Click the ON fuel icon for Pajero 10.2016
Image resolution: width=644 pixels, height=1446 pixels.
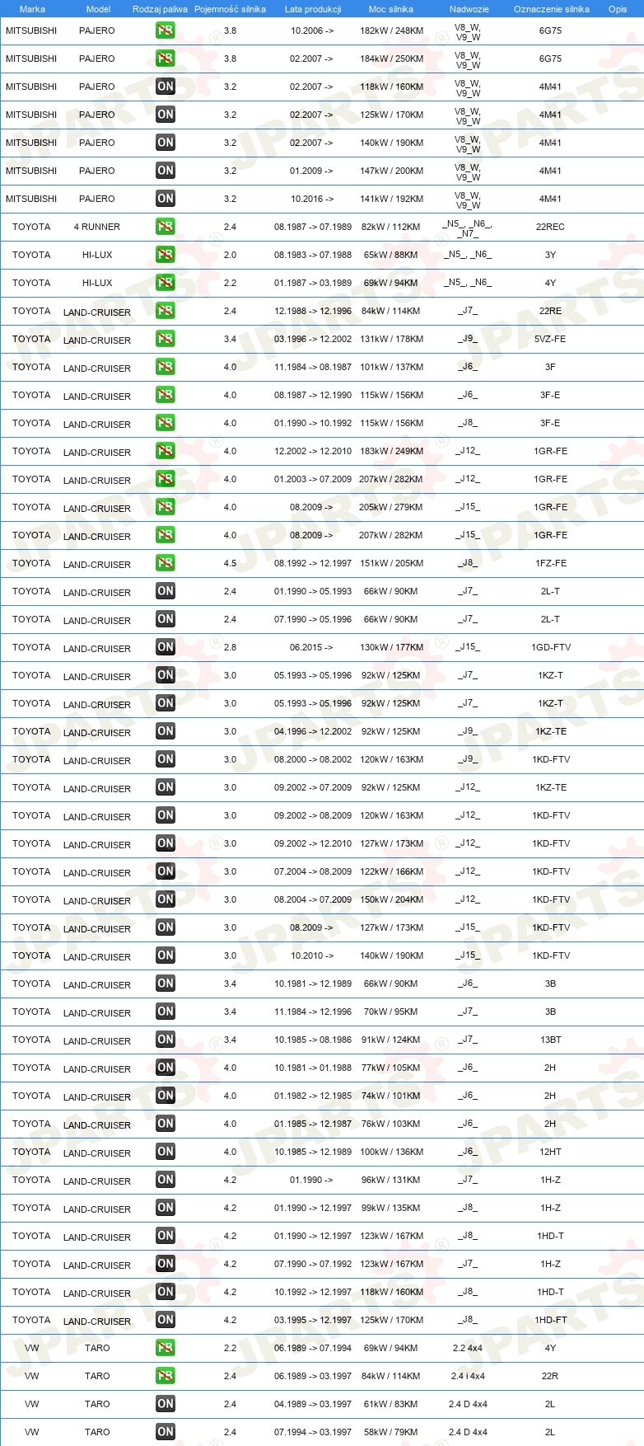point(166,199)
